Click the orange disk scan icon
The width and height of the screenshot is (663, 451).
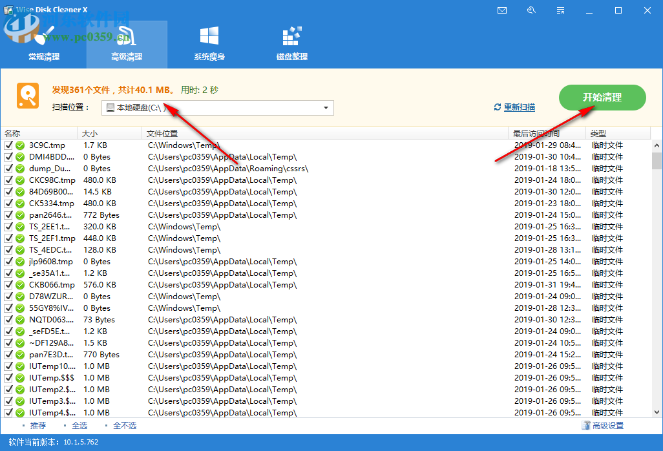pos(28,96)
